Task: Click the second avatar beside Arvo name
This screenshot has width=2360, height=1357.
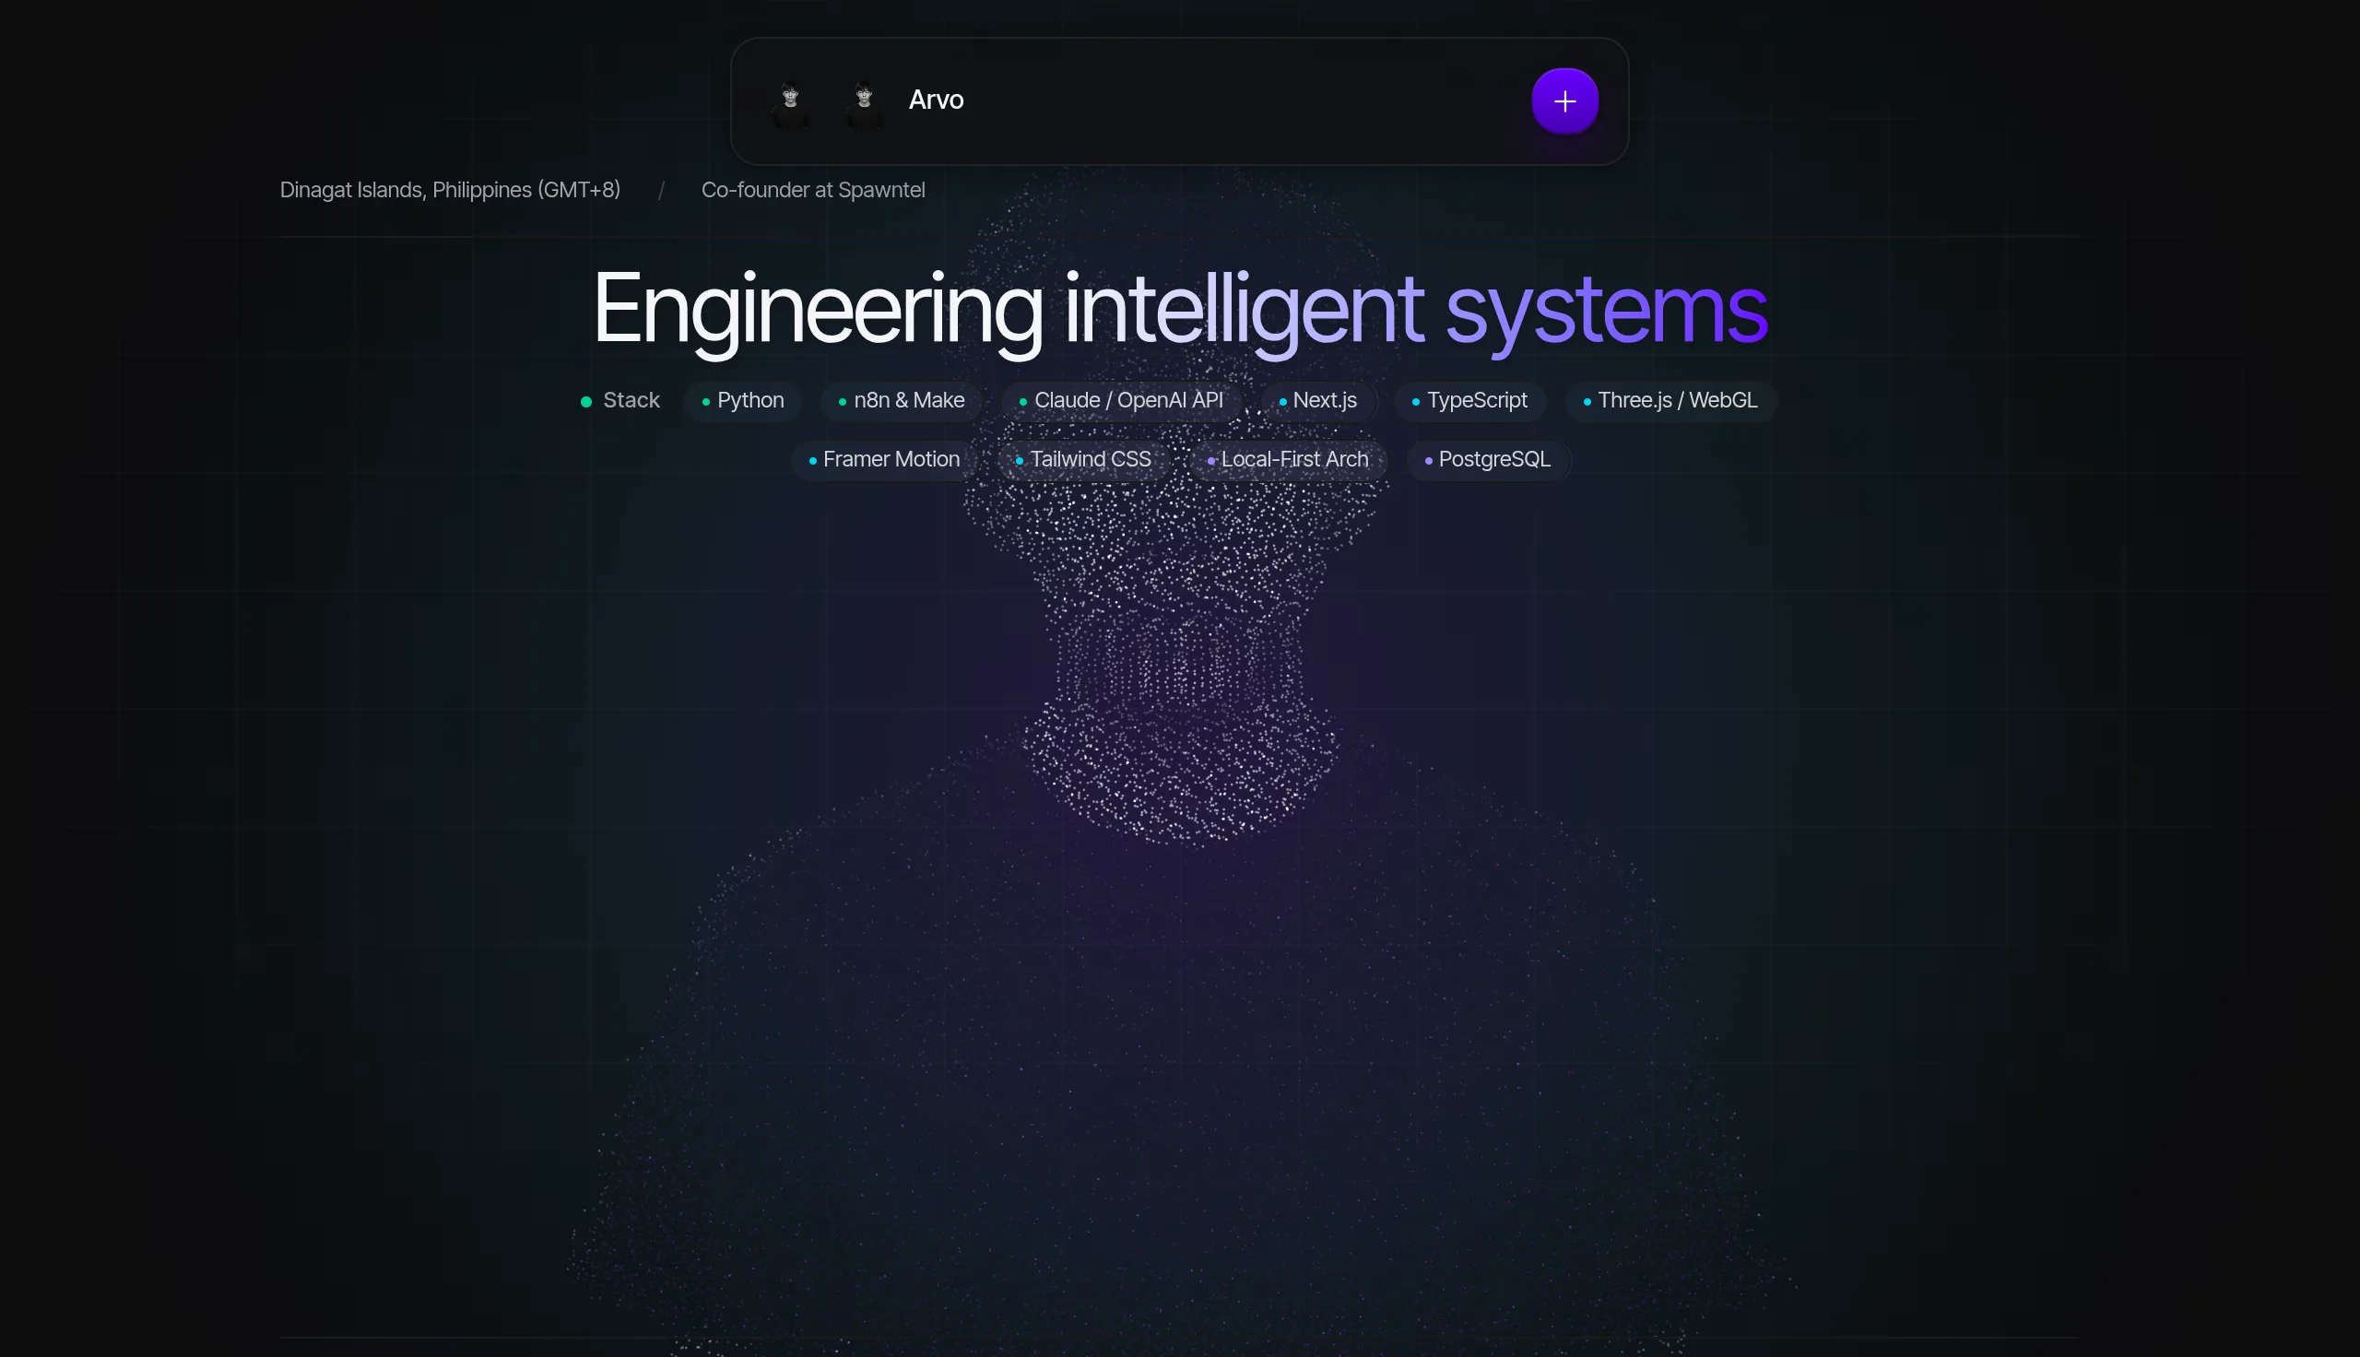Action: point(864,101)
